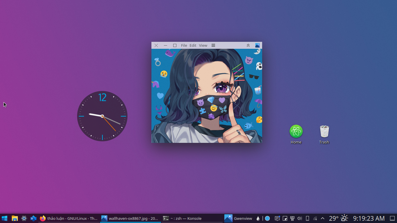397x223 pixels.
Task: Minimize the Gwenview image window
Action: (x=165, y=45)
